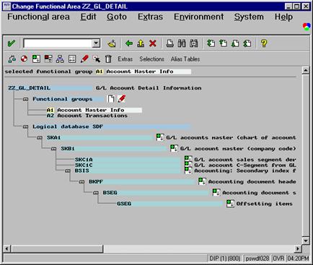
Task: Click the green checkmark Enter icon
Action: [x=12, y=43]
